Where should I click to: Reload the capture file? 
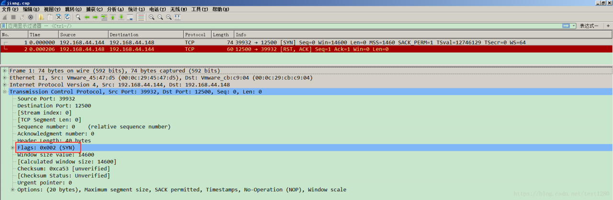(67, 17)
